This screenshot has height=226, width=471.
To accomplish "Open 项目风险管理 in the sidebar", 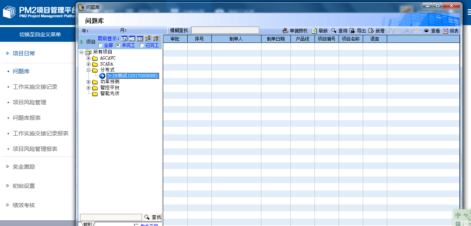I will 29,102.
